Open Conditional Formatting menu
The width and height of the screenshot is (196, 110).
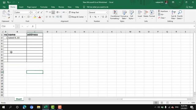point(115,15)
